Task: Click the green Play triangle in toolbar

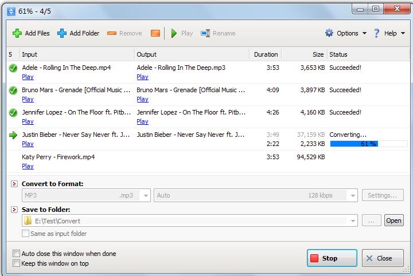Action: click(x=174, y=33)
